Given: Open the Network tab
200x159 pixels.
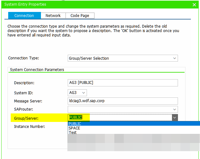Looking at the screenshot, I should [x=53, y=15].
